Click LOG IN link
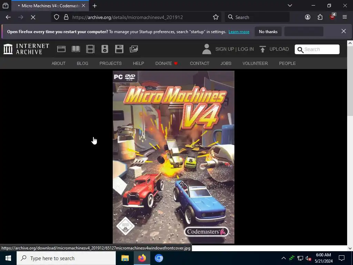 point(246,49)
